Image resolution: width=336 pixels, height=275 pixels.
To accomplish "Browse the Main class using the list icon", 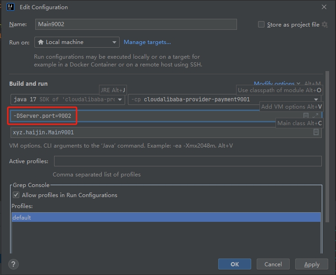I will tap(316, 132).
